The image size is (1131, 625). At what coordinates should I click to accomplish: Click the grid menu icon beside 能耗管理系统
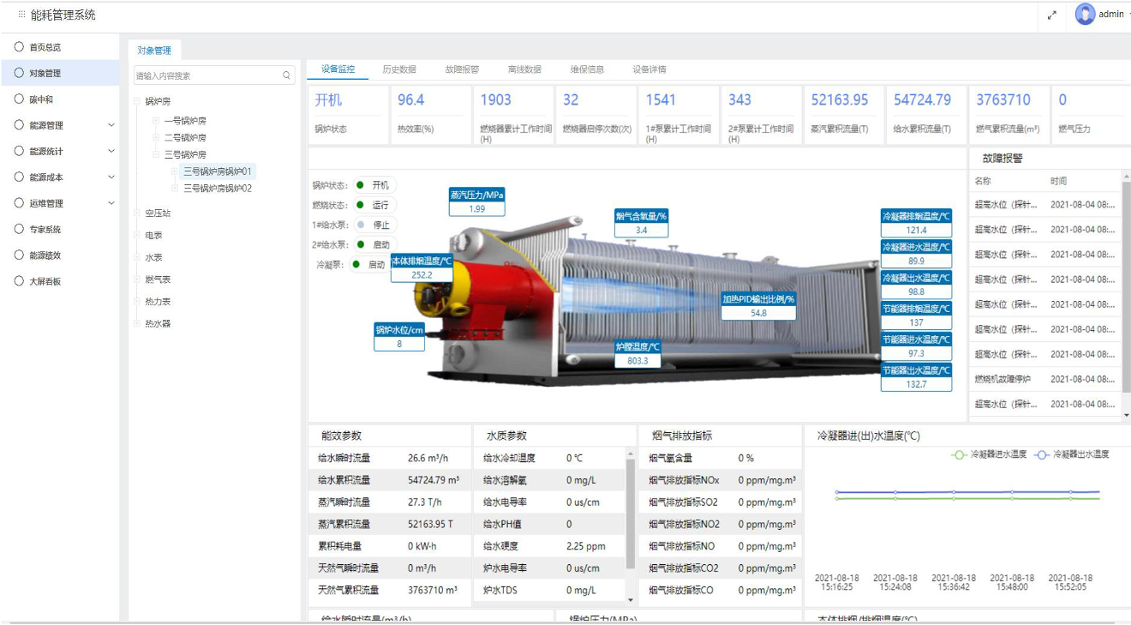pyautogui.click(x=21, y=15)
